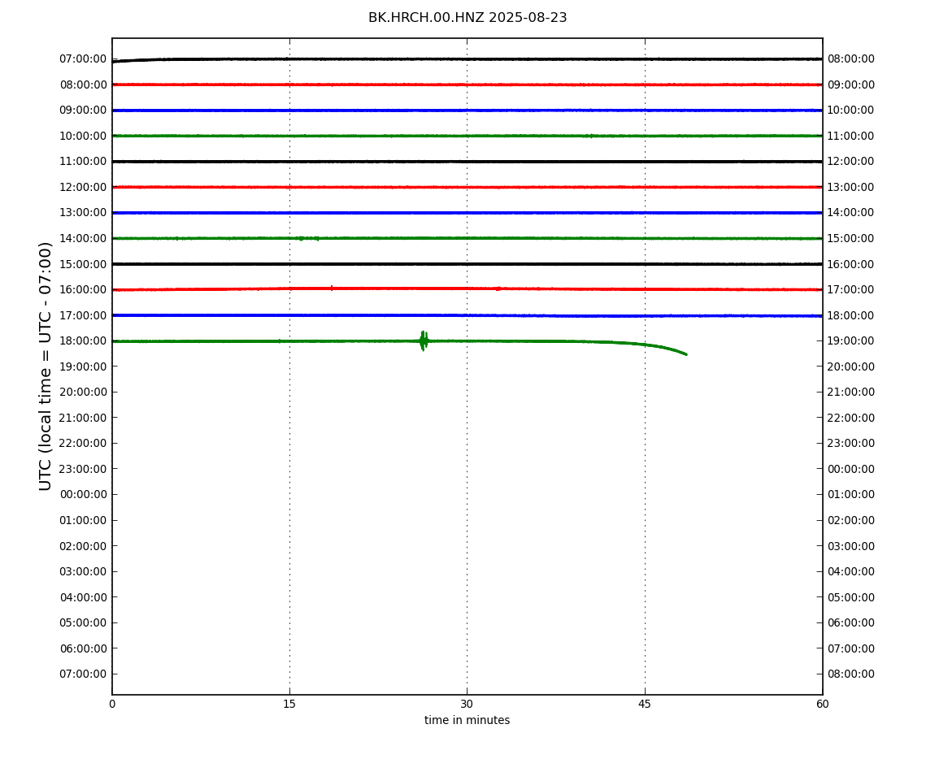Click the 'UTC (local time = UTC - 07:00)' axis label
This screenshot has width=935, height=772.
pos(46,366)
